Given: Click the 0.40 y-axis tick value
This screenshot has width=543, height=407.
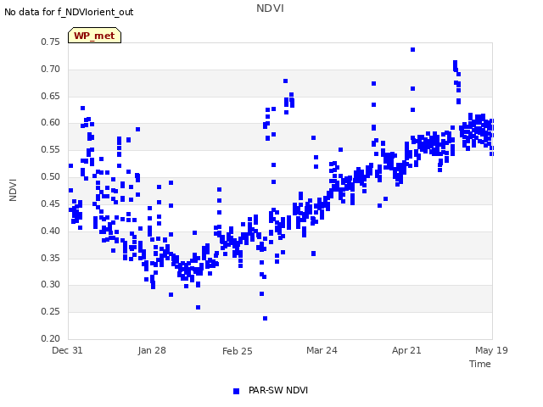Looking at the screenshot, I should coord(51,231).
